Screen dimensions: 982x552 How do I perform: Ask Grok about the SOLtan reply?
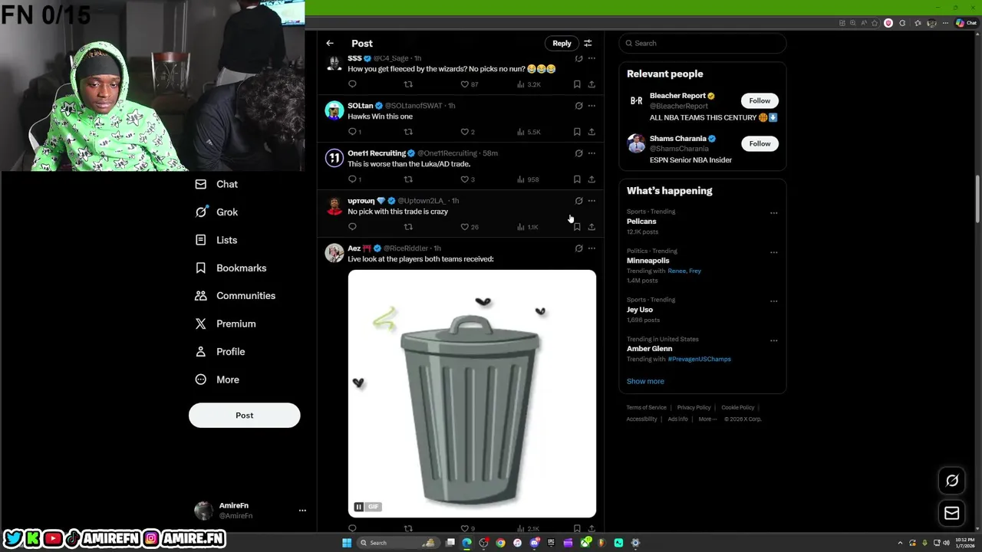pyautogui.click(x=578, y=106)
